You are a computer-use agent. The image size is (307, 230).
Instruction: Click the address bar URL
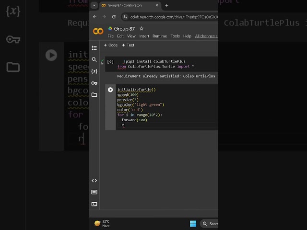(174, 17)
